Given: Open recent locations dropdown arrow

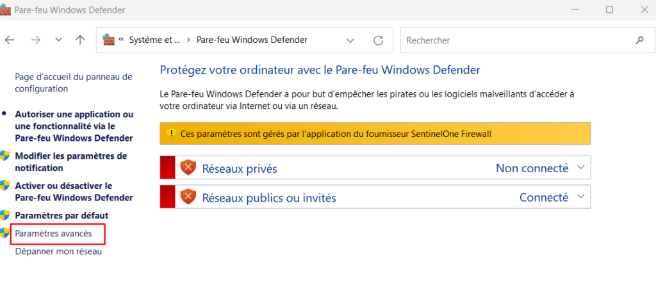Looking at the screenshot, I should click(x=58, y=40).
